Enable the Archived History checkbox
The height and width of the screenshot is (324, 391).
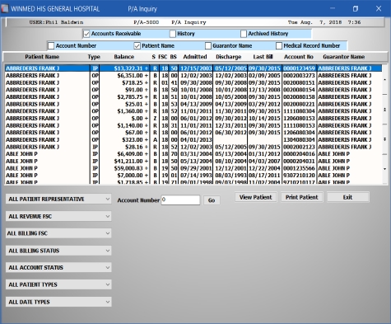[x=244, y=34]
